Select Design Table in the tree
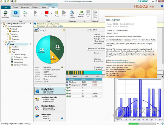164x125 pixels. 18,62
